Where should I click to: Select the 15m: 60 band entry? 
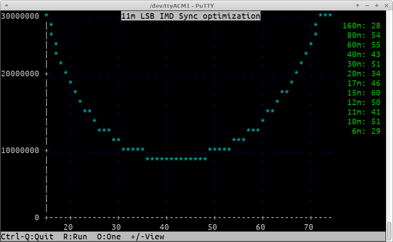364,93
